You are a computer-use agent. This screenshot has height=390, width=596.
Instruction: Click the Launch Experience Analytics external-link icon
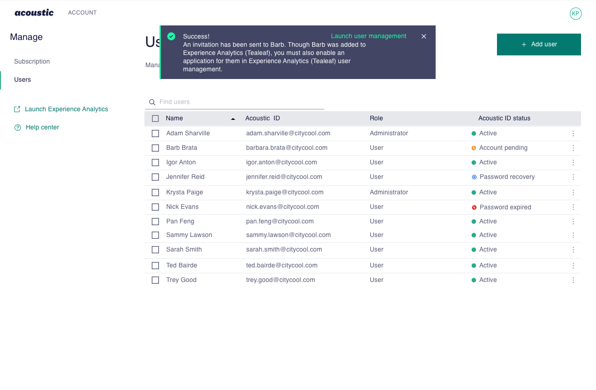click(x=17, y=109)
